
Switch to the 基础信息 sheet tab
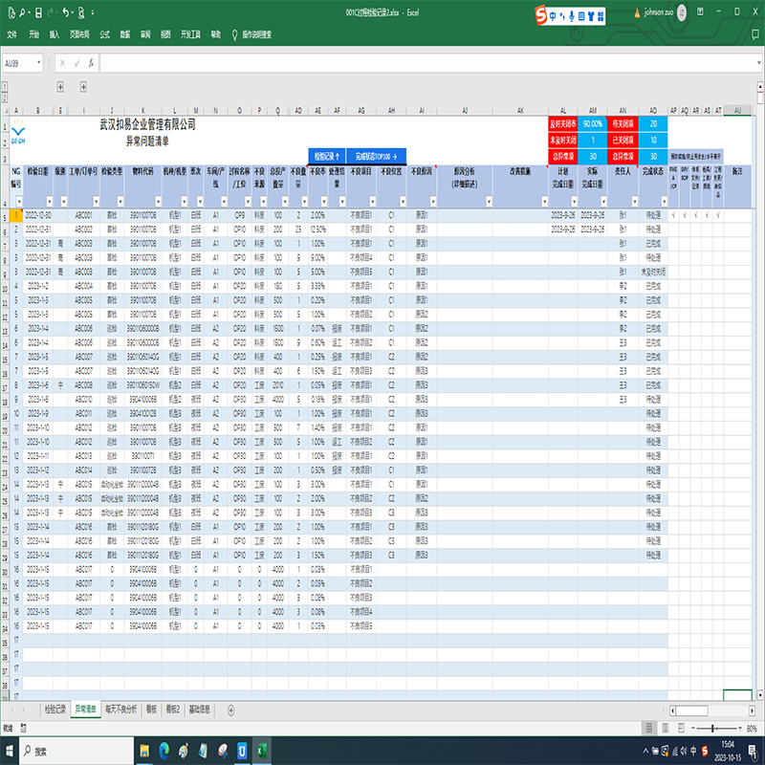[199, 710]
